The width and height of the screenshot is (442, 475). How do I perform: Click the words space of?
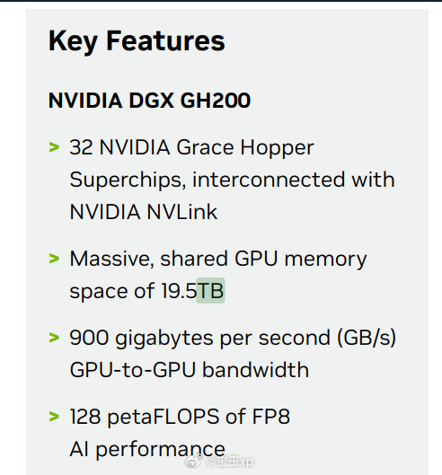click(112, 292)
